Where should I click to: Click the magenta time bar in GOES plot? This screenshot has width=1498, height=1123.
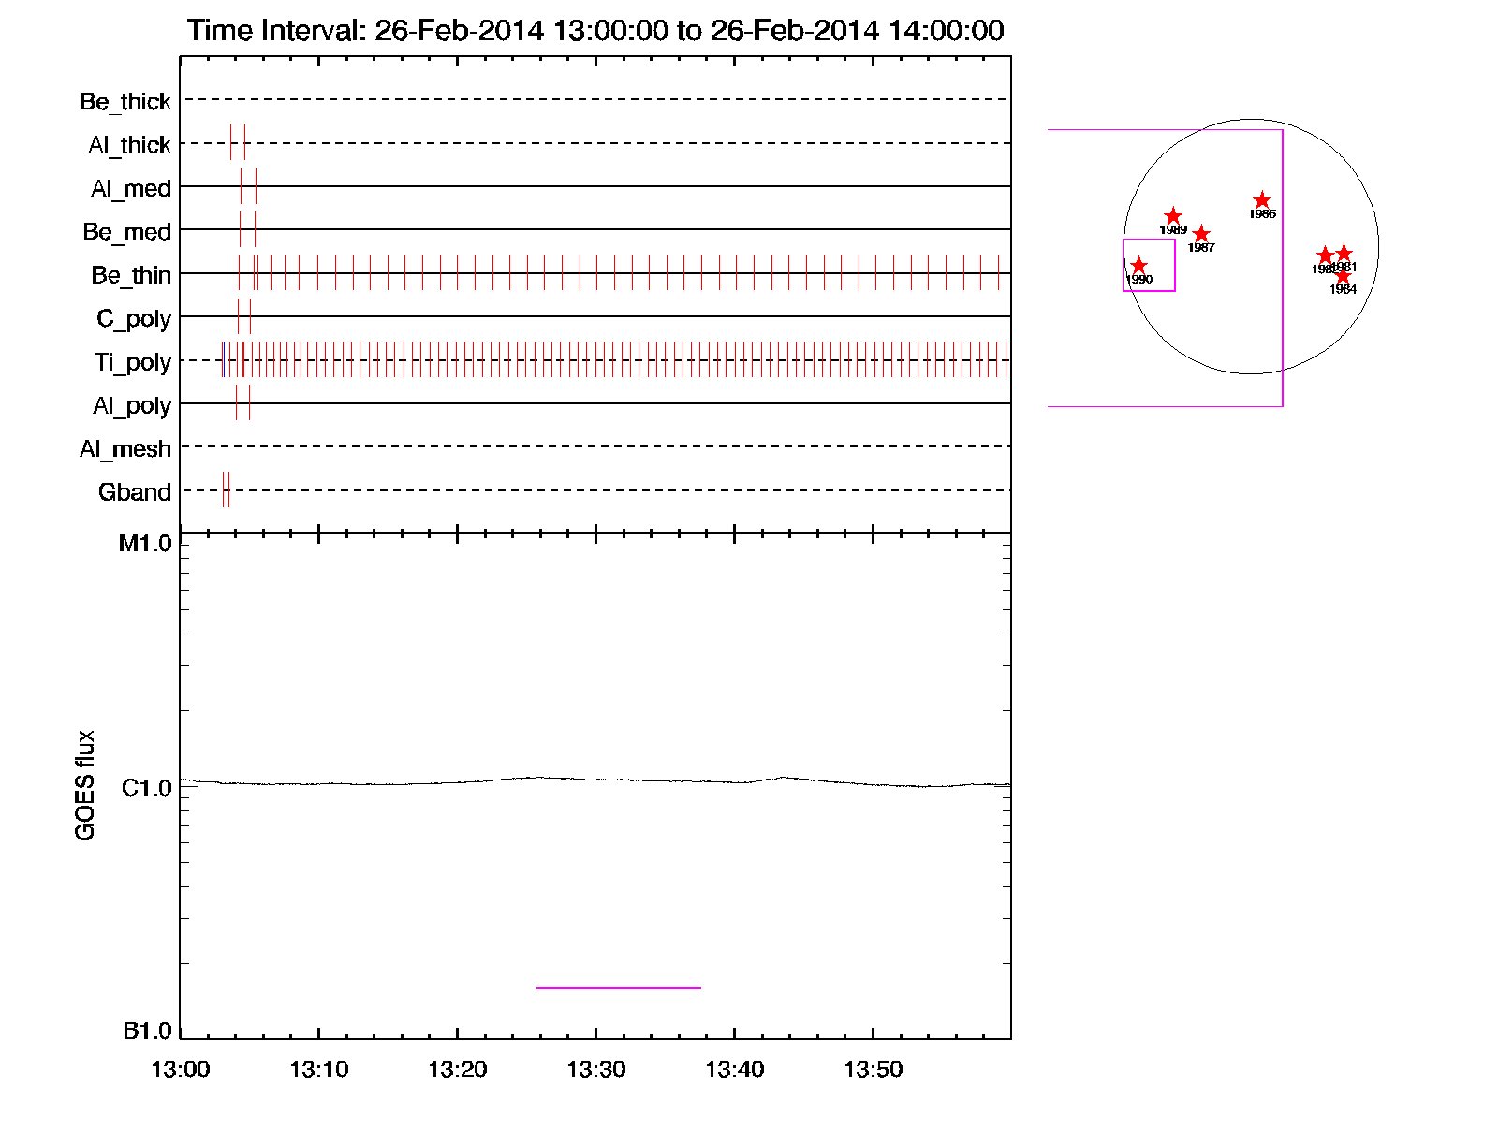tap(618, 987)
